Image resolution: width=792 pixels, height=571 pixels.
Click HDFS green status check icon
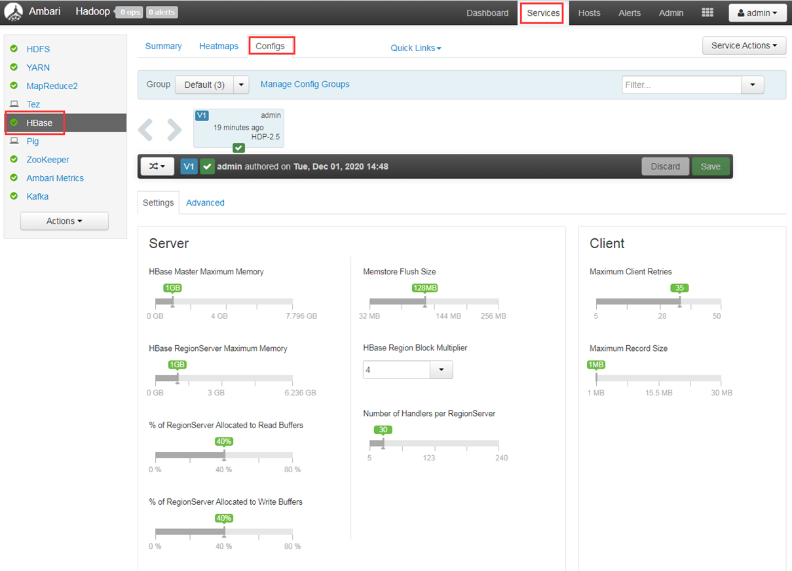point(14,48)
